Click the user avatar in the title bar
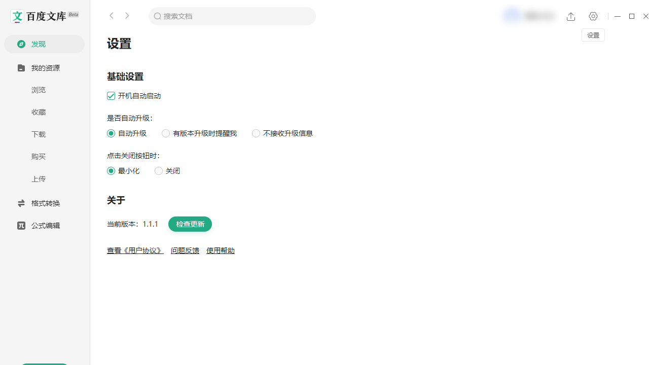Screen dimensions: 649x365 (512, 15)
